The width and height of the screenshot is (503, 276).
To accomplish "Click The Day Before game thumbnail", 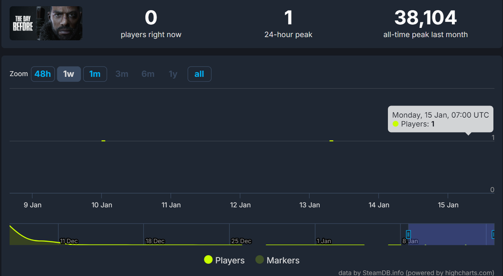I will 46,23.
